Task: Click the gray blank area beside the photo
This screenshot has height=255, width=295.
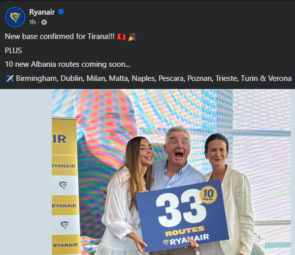Action: tap(26, 172)
